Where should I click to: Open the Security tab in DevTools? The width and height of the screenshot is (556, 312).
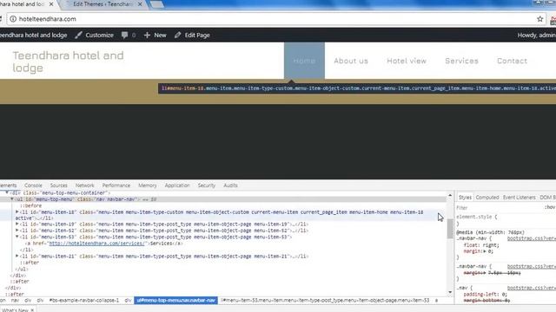[x=207, y=185]
